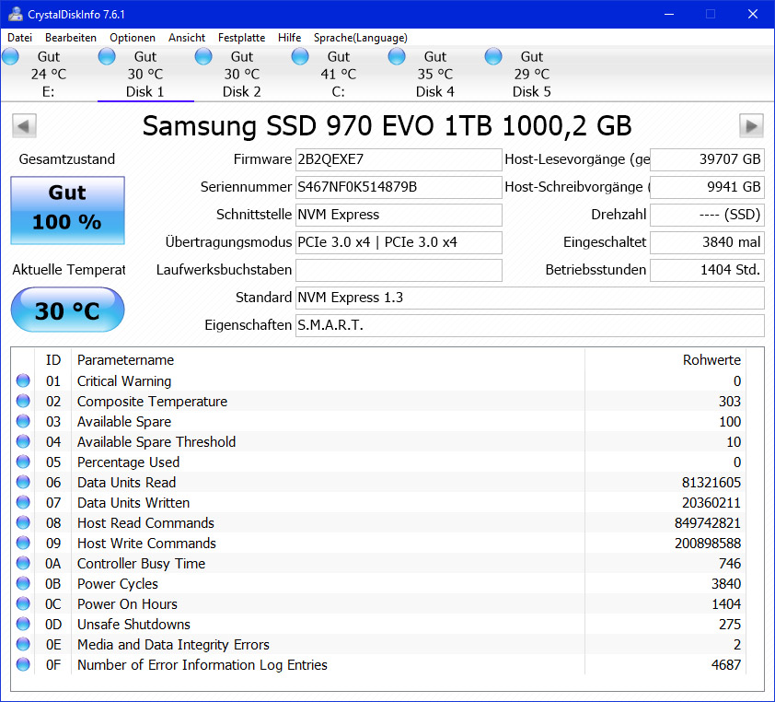775x702 pixels.
Task: Open the Sprache(Language) menu
Action: coord(362,38)
